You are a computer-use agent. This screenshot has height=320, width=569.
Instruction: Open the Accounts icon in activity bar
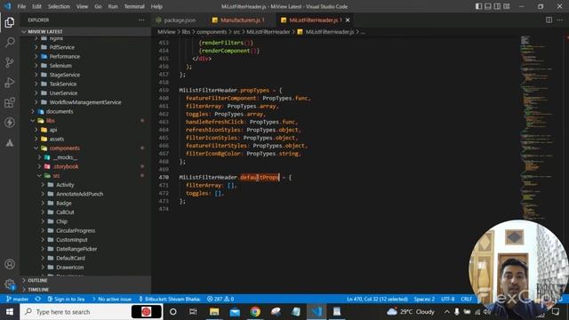point(10,264)
